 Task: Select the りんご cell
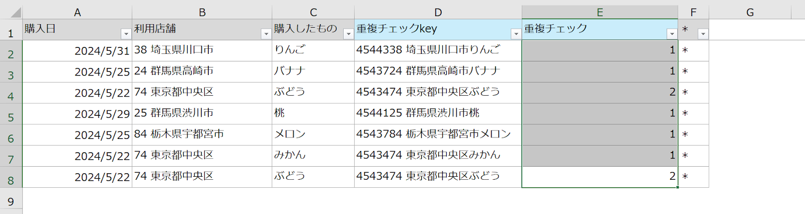313,51
